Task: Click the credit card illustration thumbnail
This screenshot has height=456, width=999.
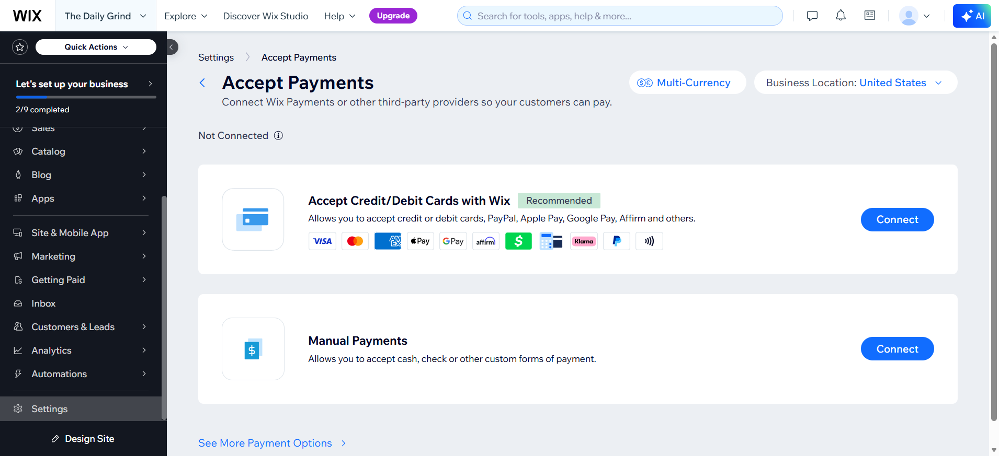Action: [x=253, y=219]
